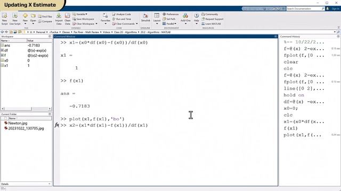Click the Videos segment in the folder path

tap(107, 32)
